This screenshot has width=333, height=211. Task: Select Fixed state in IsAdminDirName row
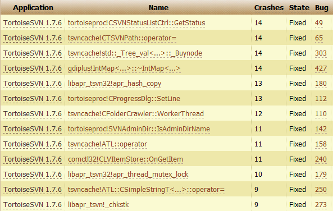pyautogui.click(x=298, y=129)
